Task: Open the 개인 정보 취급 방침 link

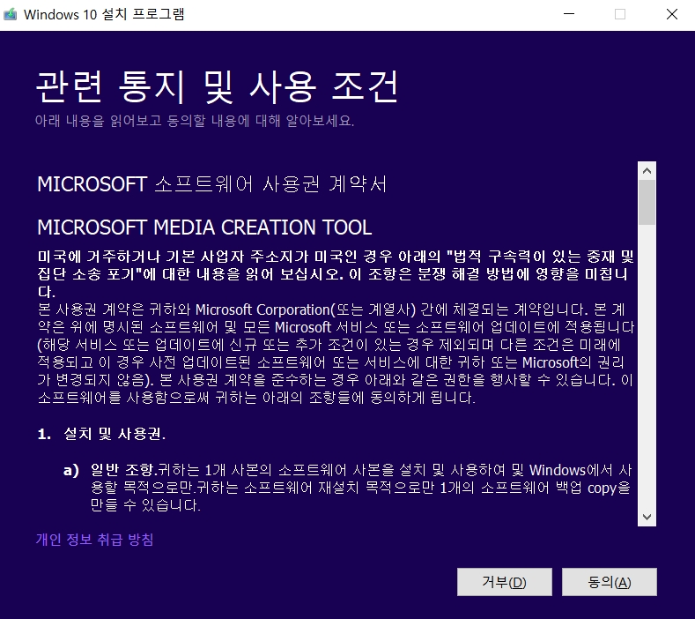Action: pyautogui.click(x=94, y=540)
